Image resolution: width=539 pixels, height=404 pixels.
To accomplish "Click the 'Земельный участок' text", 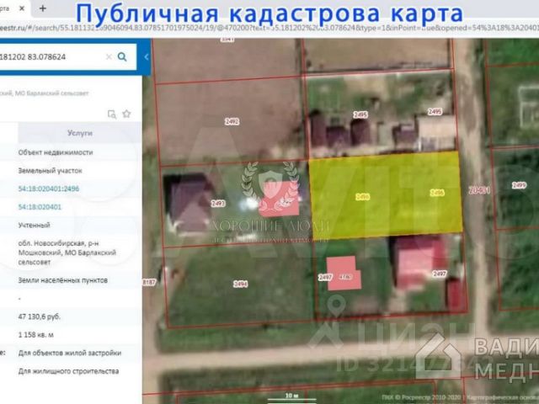I will point(50,170).
